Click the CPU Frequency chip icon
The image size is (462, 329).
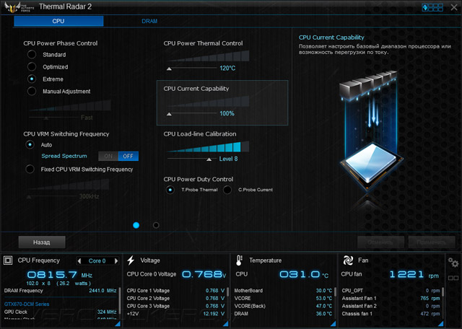pyautogui.click(x=8, y=260)
